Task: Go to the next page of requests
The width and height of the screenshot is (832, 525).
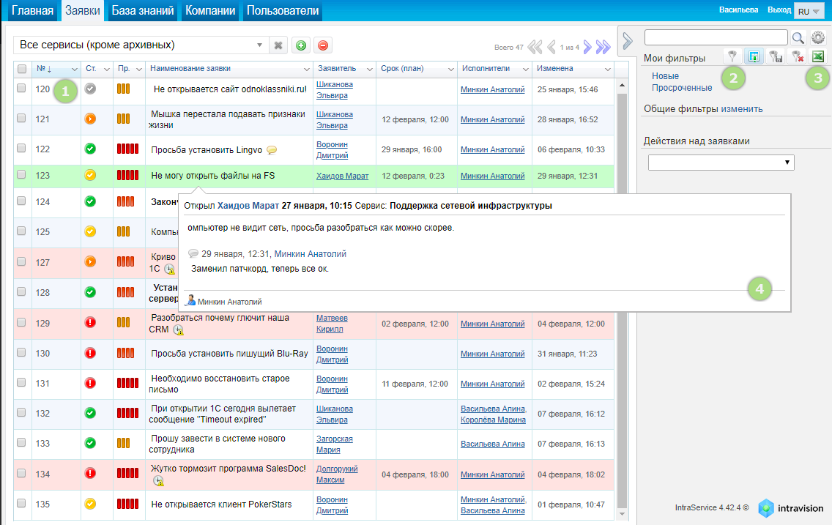Action: (587, 48)
